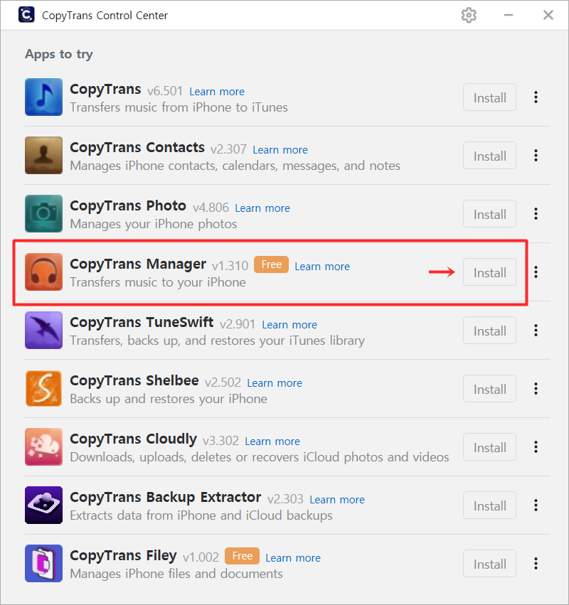Open more options for CopyTrans Photo
Viewport: 569px width, 605px height.
point(536,214)
